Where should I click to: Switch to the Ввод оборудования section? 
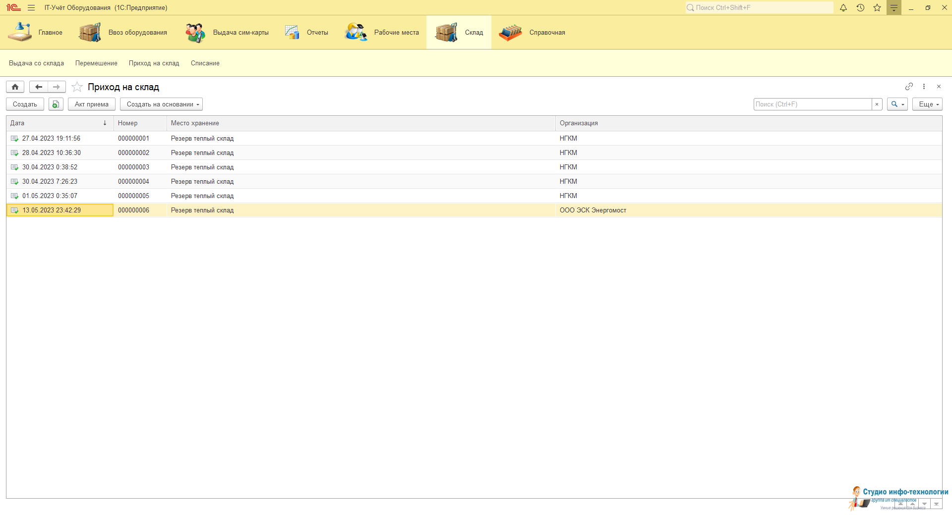[124, 33]
